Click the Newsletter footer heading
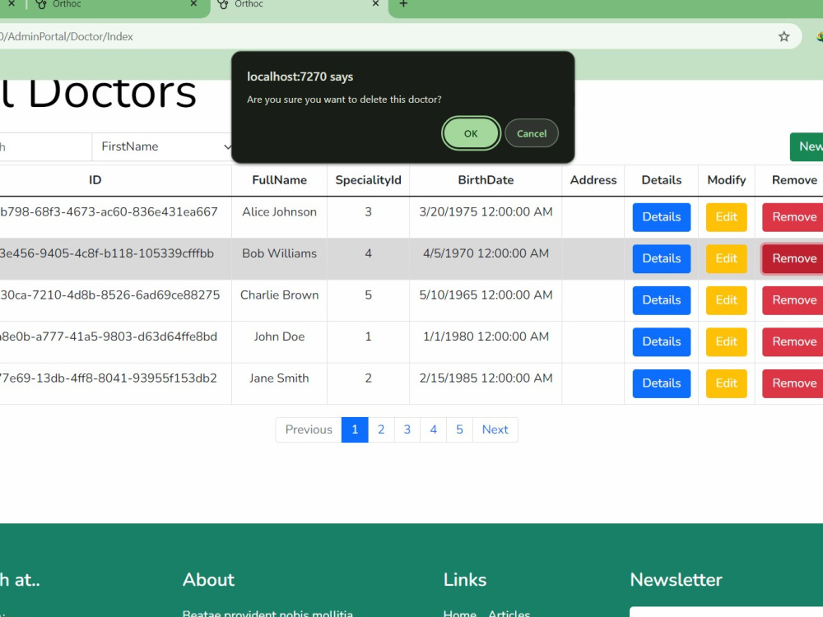 tap(676, 580)
